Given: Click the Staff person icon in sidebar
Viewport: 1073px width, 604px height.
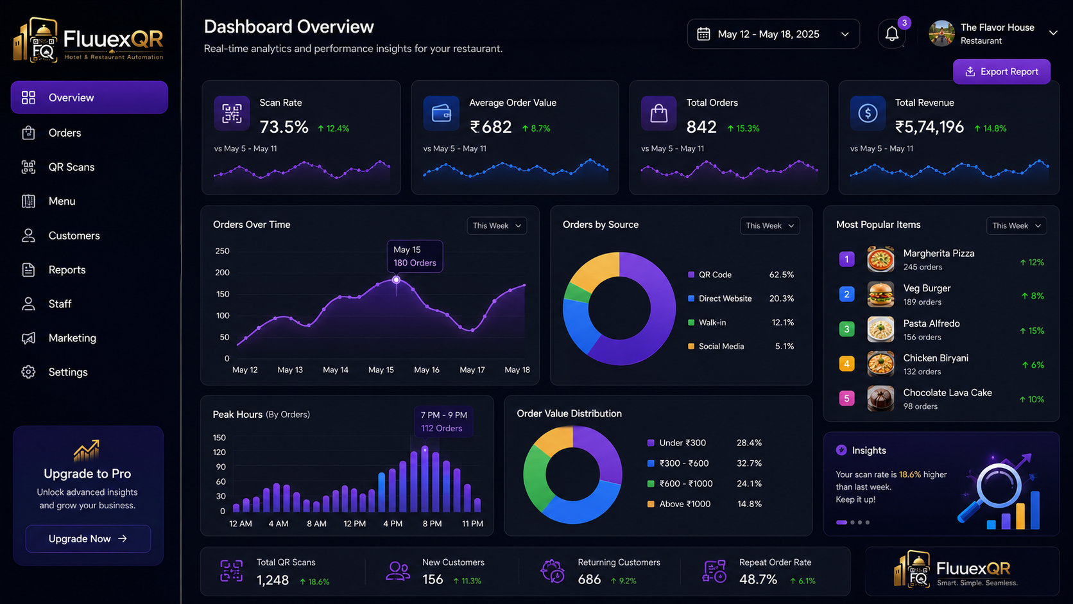Looking at the screenshot, I should (x=28, y=304).
